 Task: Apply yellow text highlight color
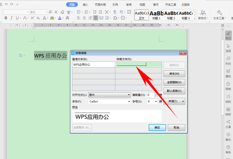pos(52,18)
